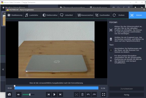This screenshot has width=146, height=98.
Task: Redo the last edit
Action: [94, 94]
